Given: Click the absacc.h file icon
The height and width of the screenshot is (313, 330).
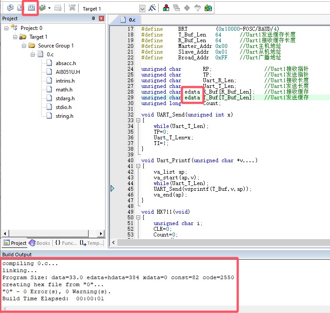Looking at the screenshot, I should 49,63.
